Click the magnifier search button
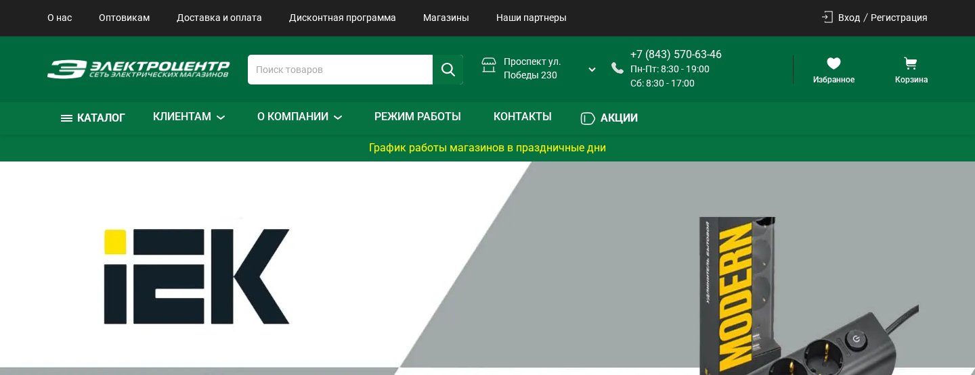 [x=448, y=70]
